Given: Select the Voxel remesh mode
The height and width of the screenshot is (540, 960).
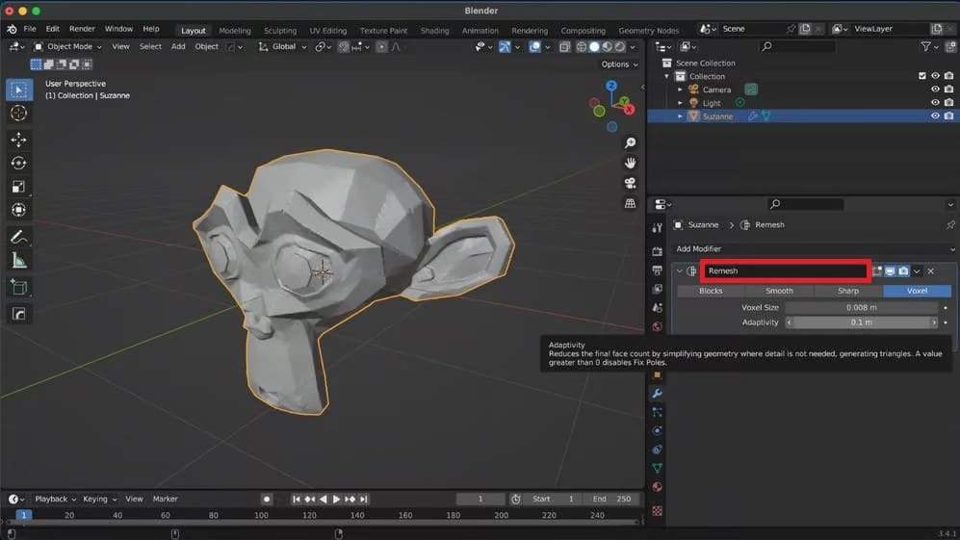Looking at the screenshot, I should [917, 291].
